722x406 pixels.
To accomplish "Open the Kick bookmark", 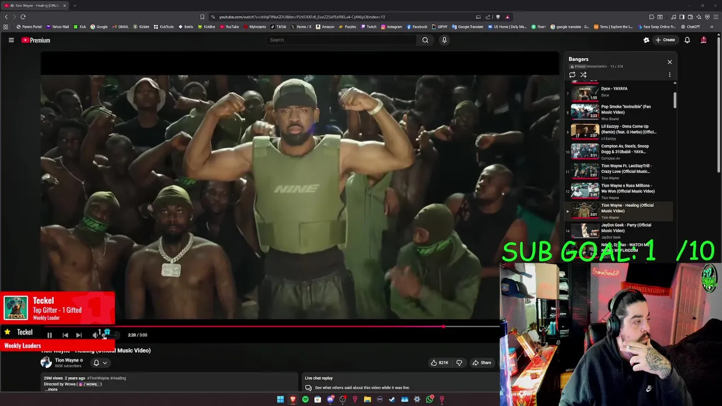I will 80,27.
